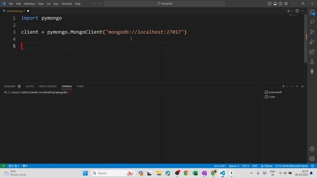Open the View menu
The height and width of the screenshot is (178, 317).
tap(41, 3)
